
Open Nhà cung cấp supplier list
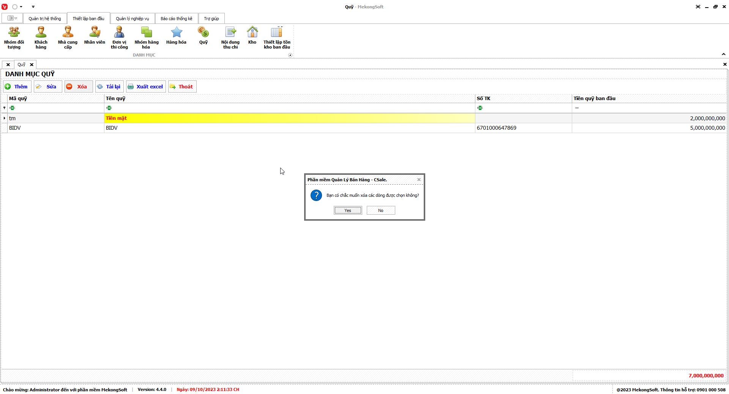[68, 38]
